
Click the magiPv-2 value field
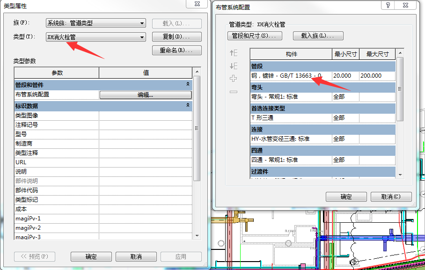tap(146, 228)
